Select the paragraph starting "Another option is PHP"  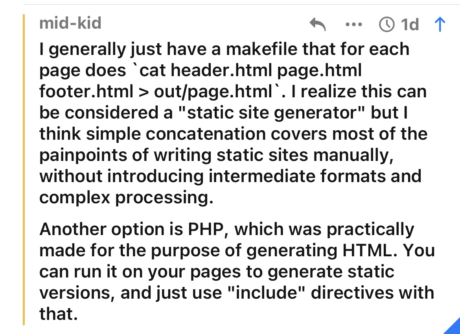click(237, 271)
